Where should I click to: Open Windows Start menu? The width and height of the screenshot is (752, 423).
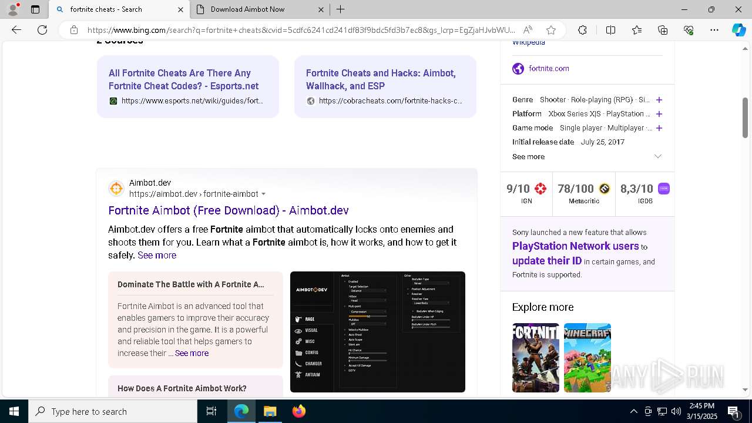[x=14, y=411]
